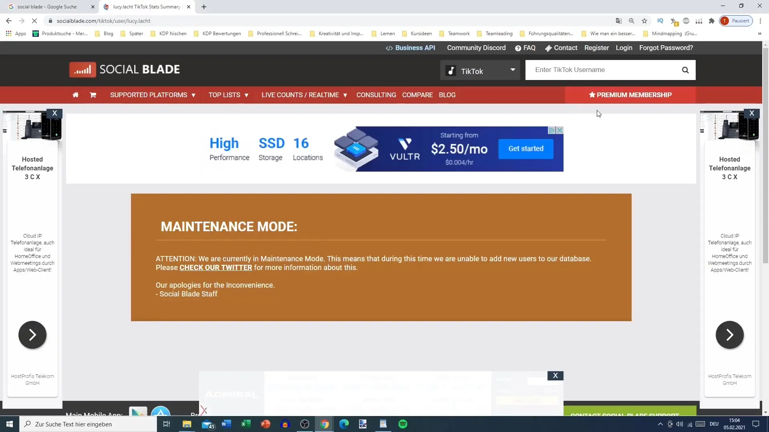Open the Contact link

(x=561, y=48)
